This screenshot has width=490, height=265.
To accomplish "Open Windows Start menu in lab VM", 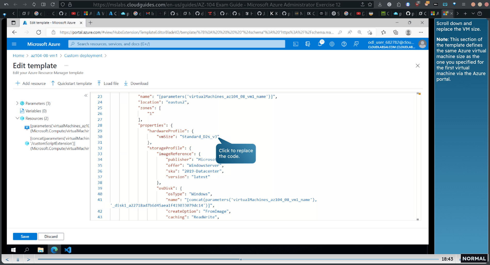I will click(x=13, y=250).
